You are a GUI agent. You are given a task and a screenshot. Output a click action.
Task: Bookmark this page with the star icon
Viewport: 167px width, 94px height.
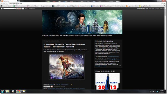tap(162, 4)
